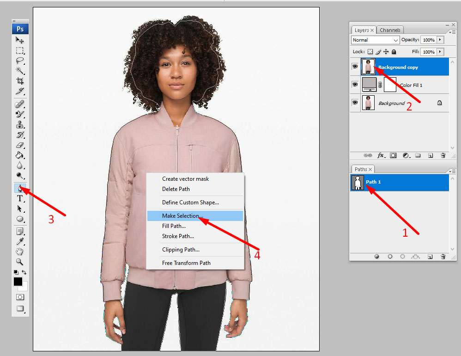Select the Notes tool
461x356 pixels.
coord(20,231)
